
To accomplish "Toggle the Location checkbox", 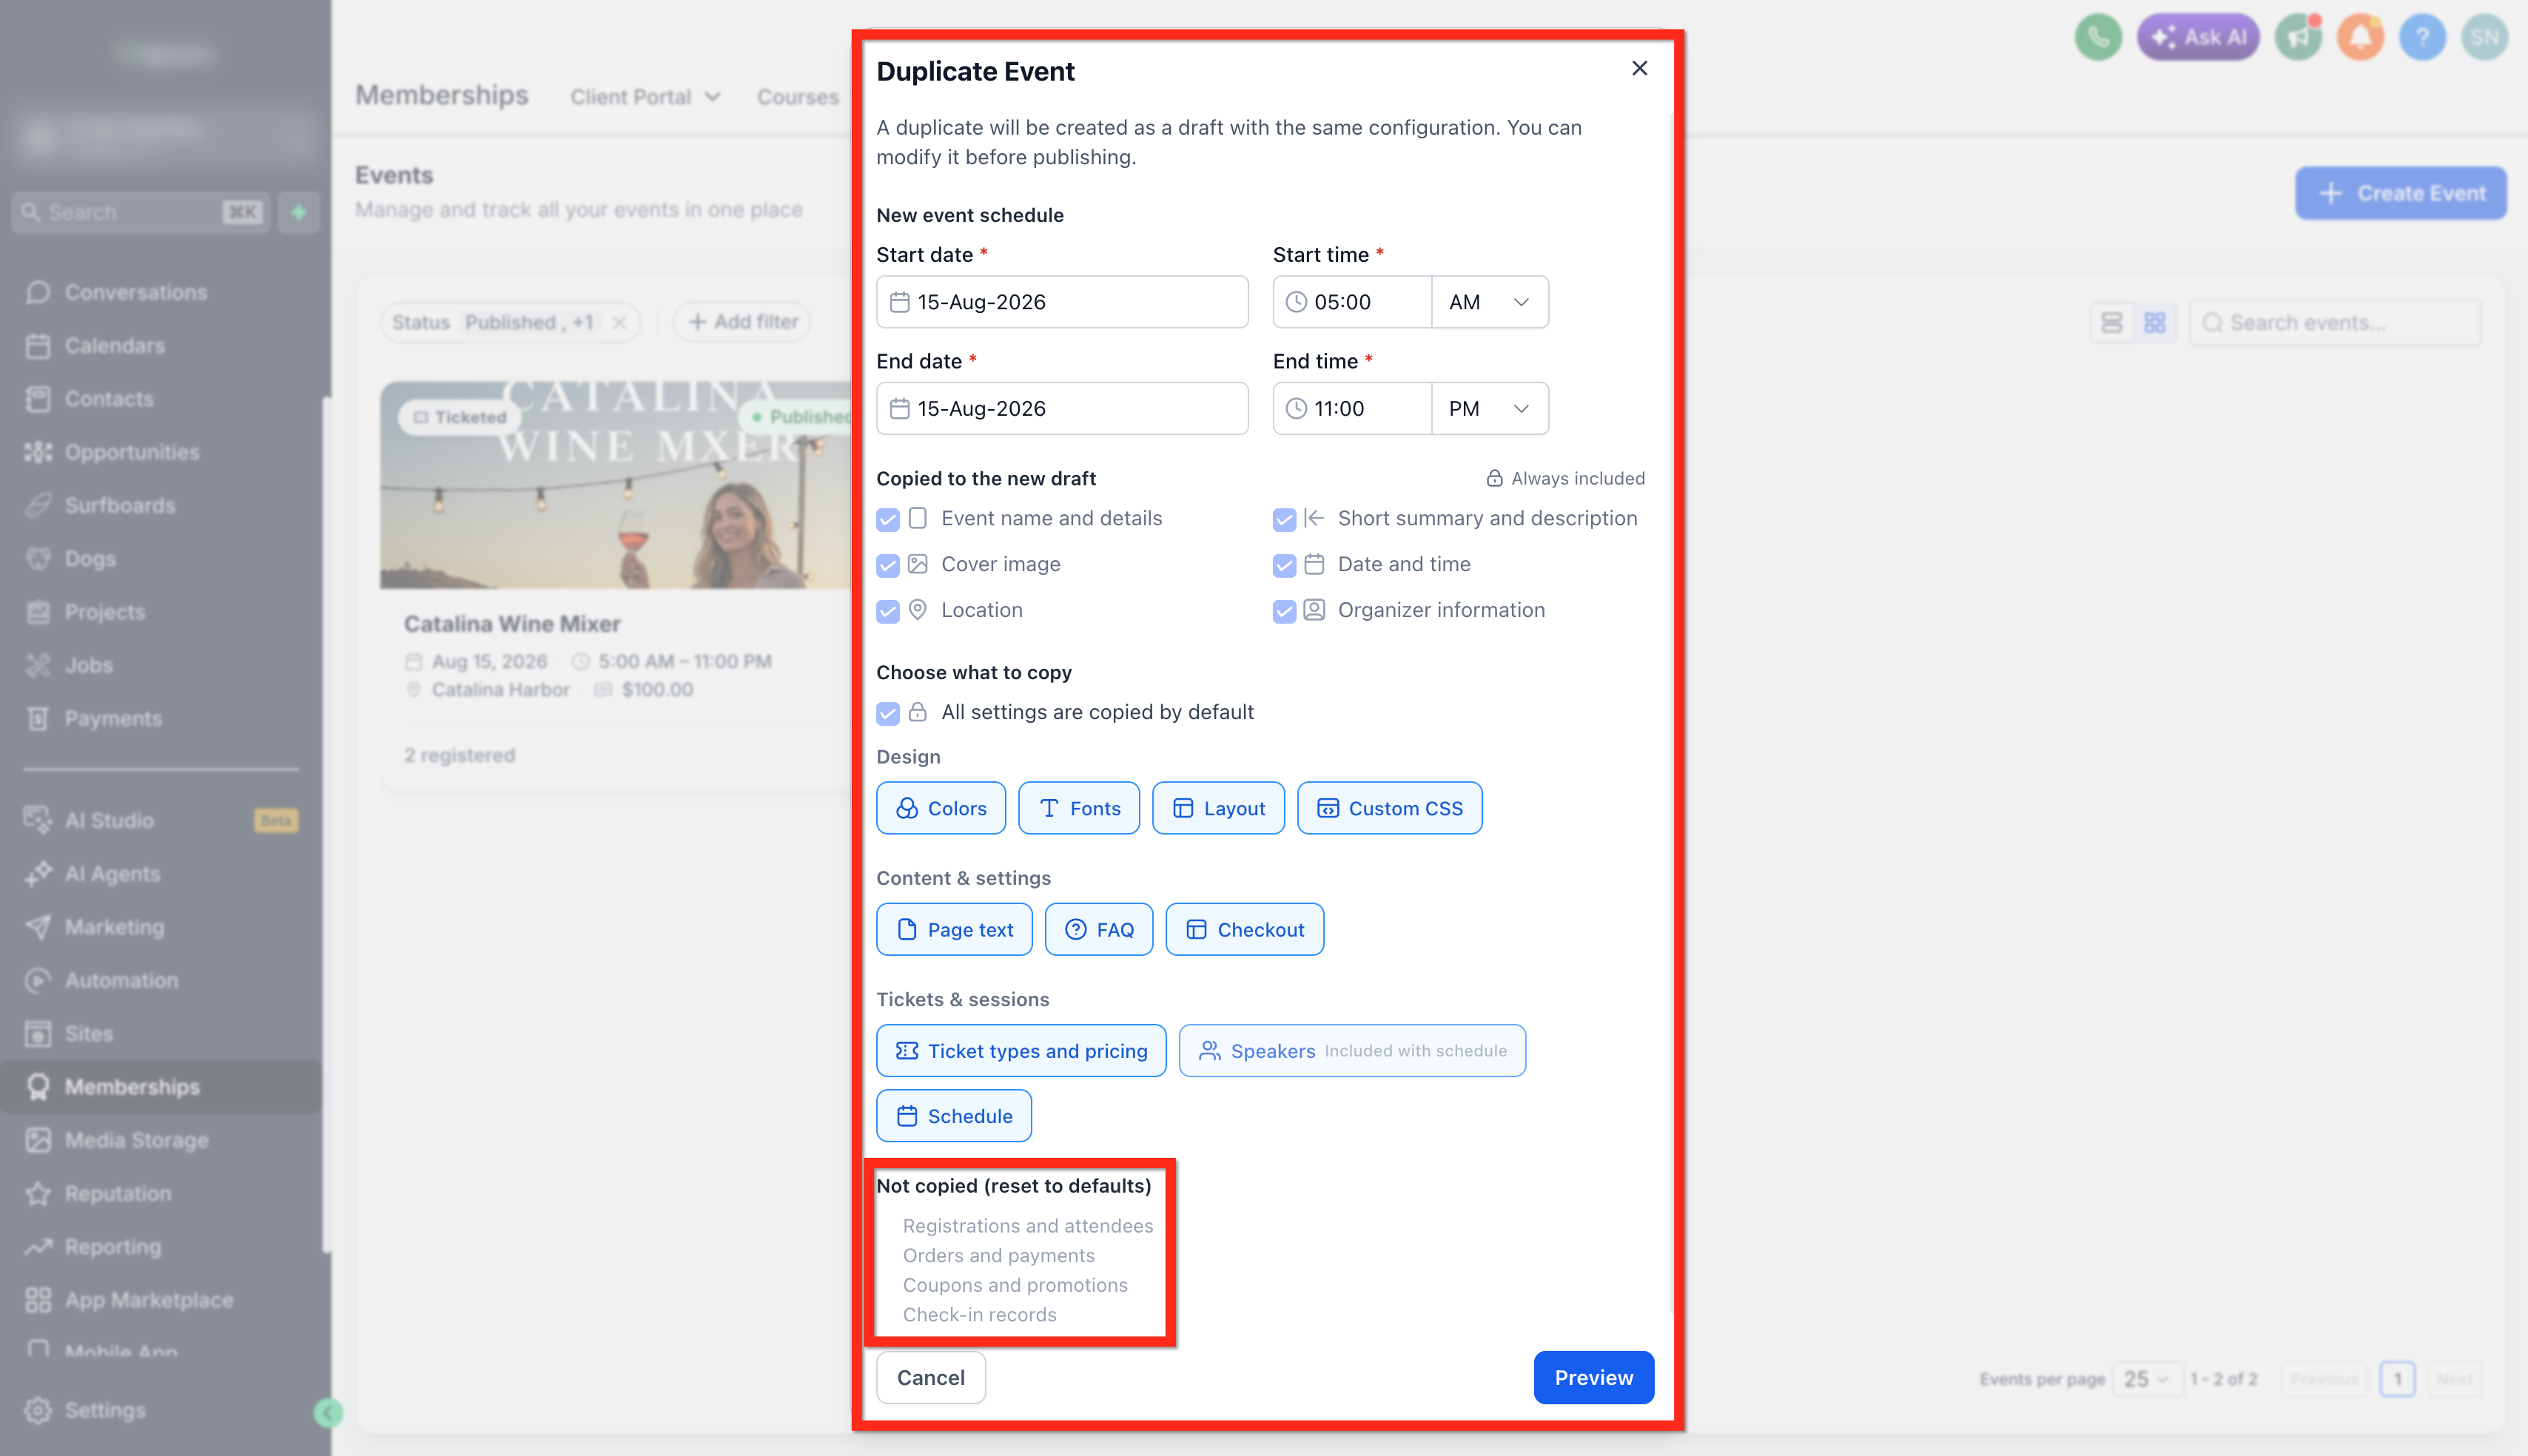I will (x=888, y=611).
